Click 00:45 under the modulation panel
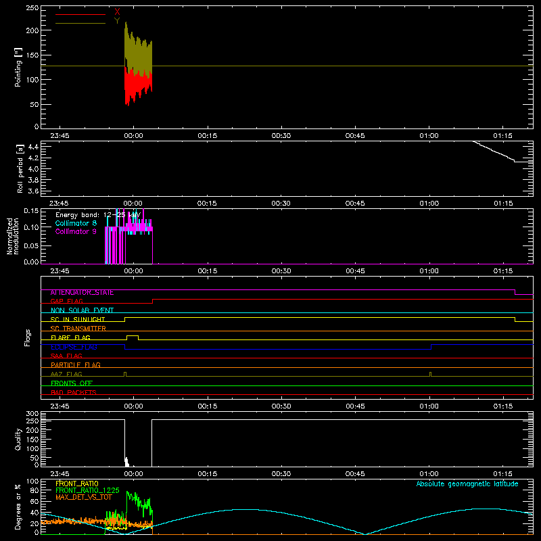Viewport: 541px width, 541px height. point(355,271)
